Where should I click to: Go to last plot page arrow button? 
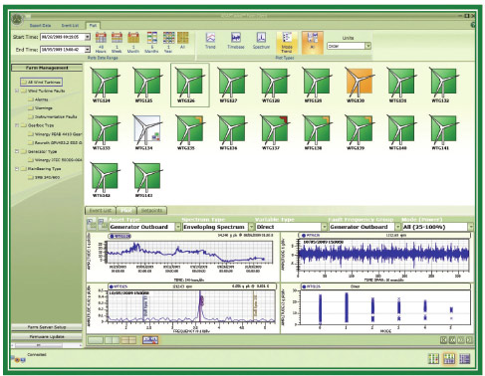(x=469, y=340)
